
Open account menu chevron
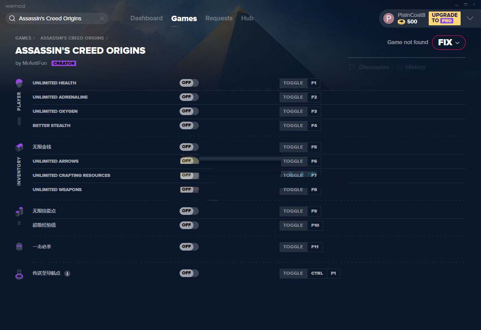tap(470, 18)
